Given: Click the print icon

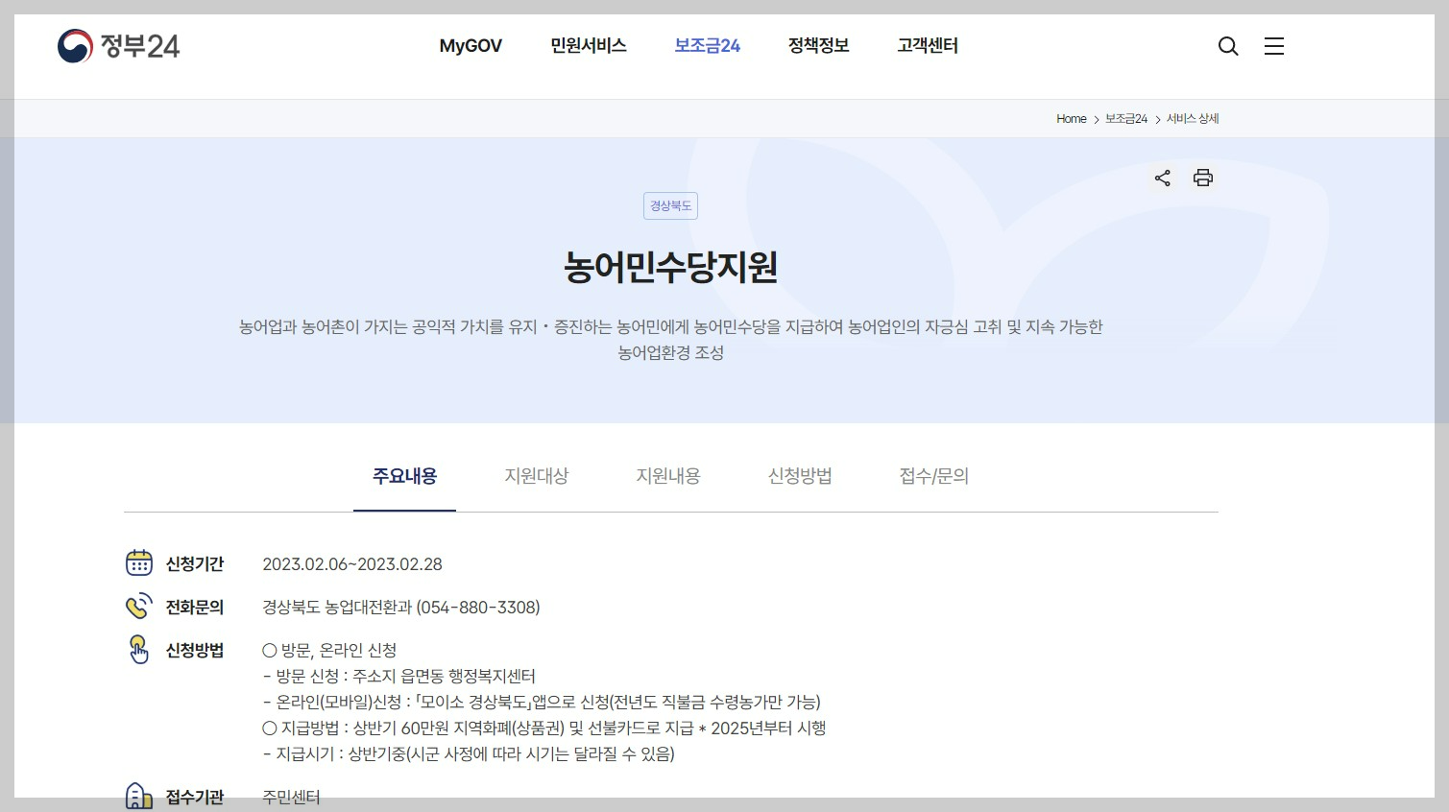Looking at the screenshot, I should click(x=1203, y=178).
